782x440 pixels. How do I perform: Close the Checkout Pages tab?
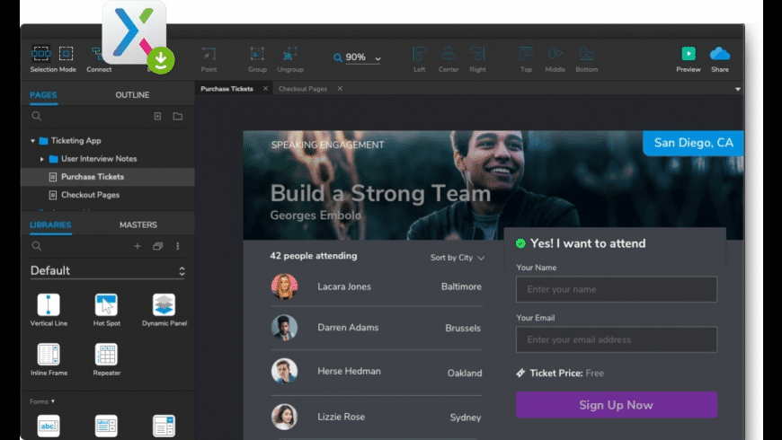[340, 89]
